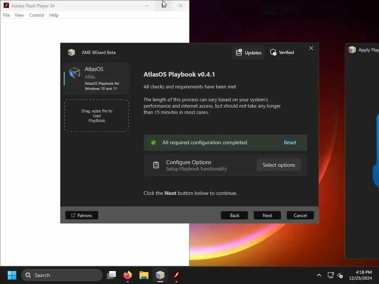The width and height of the screenshot is (379, 284).
Task: Click the green configuration completed checkmark
Action: [x=153, y=142]
